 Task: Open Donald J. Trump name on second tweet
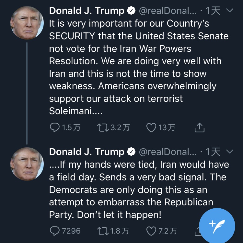(x=87, y=152)
